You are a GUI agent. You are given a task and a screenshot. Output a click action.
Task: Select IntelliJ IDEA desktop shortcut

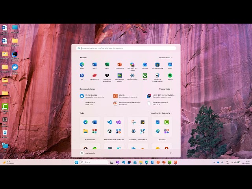coord(15,56)
